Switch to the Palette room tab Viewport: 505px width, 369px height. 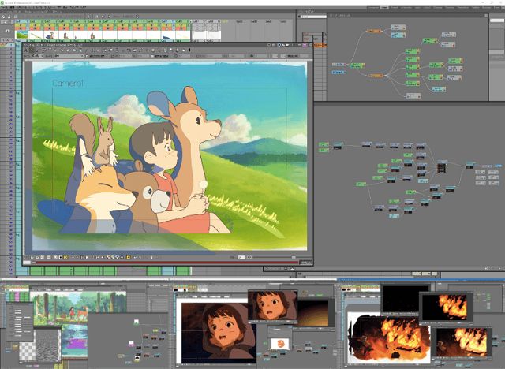pos(476,7)
